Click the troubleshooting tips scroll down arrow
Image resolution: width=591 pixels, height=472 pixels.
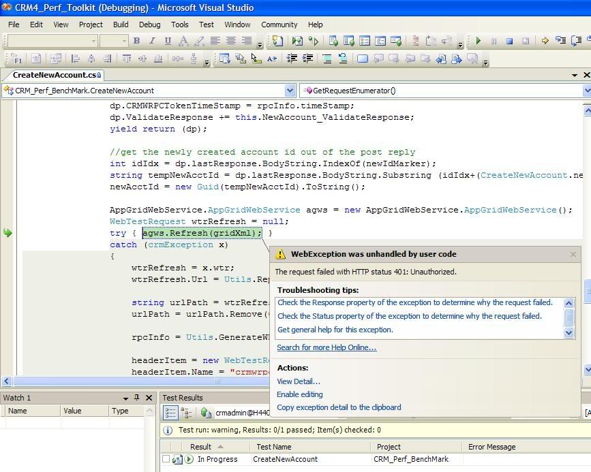569,332
